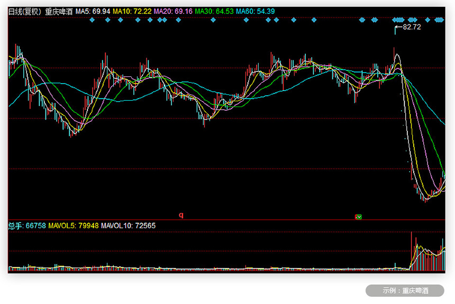Click the 重庆啤酒 stock name in chart header

[59, 12]
